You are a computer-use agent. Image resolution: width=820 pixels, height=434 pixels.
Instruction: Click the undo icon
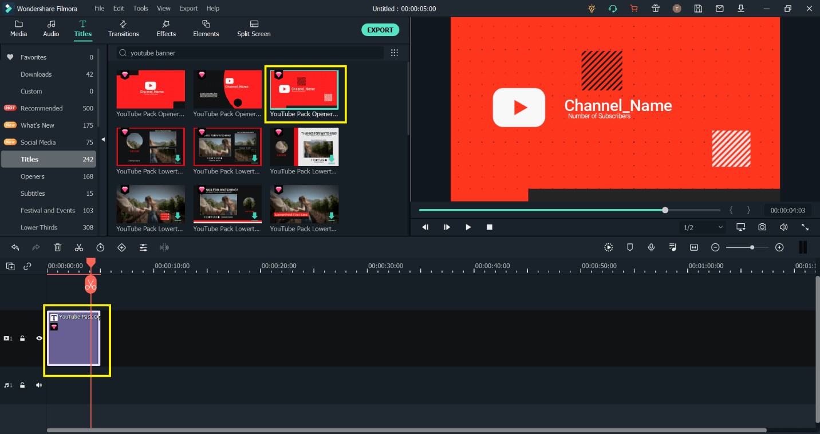point(15,247)
